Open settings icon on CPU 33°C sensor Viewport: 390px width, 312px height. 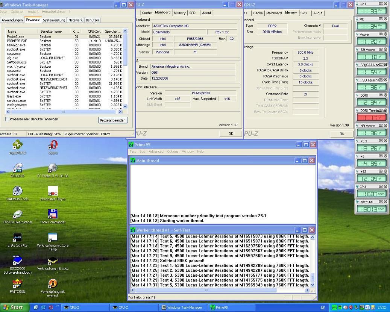pyautogui.click(x=381, y=4)
